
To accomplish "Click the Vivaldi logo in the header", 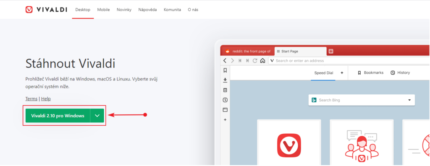I will pos(46,10).
